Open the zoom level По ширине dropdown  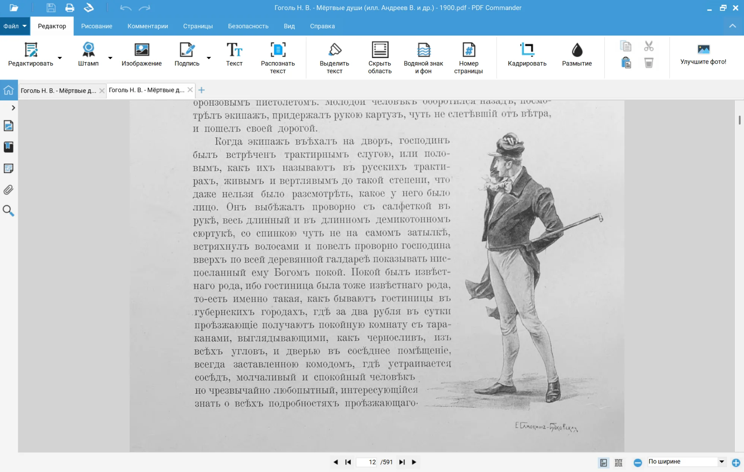[721, 462]
